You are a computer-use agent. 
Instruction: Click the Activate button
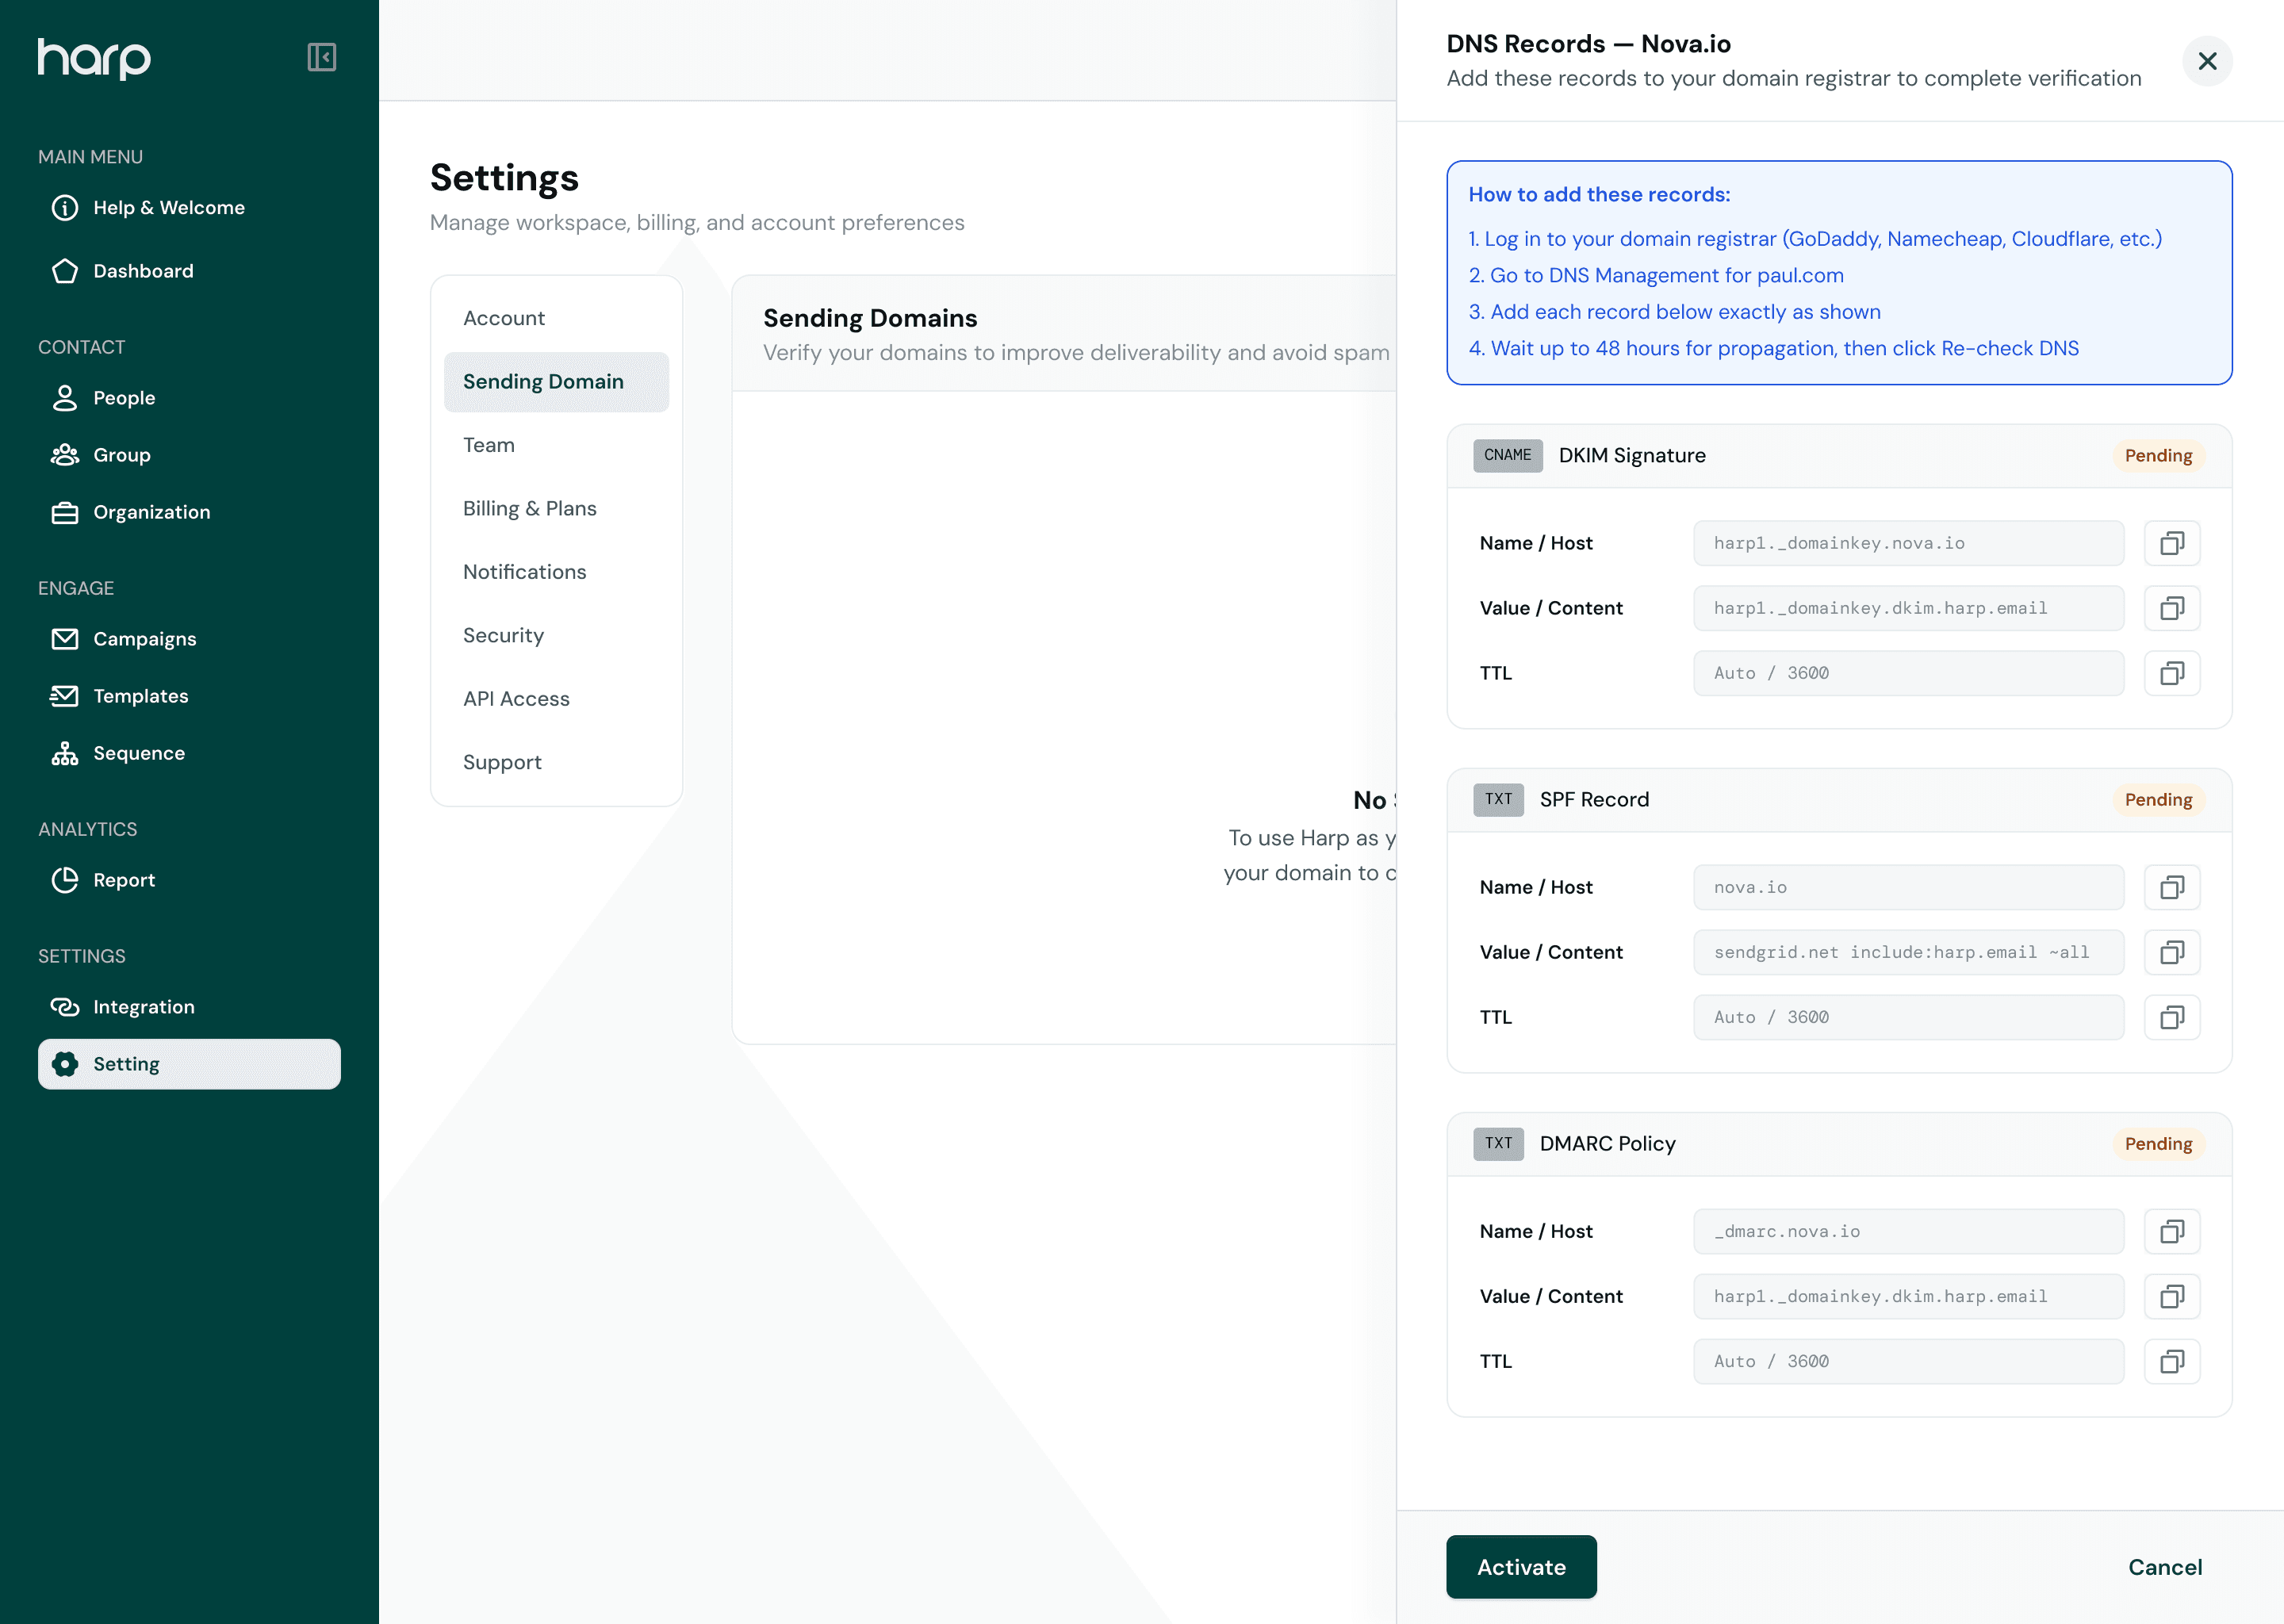point(1521,1567)
